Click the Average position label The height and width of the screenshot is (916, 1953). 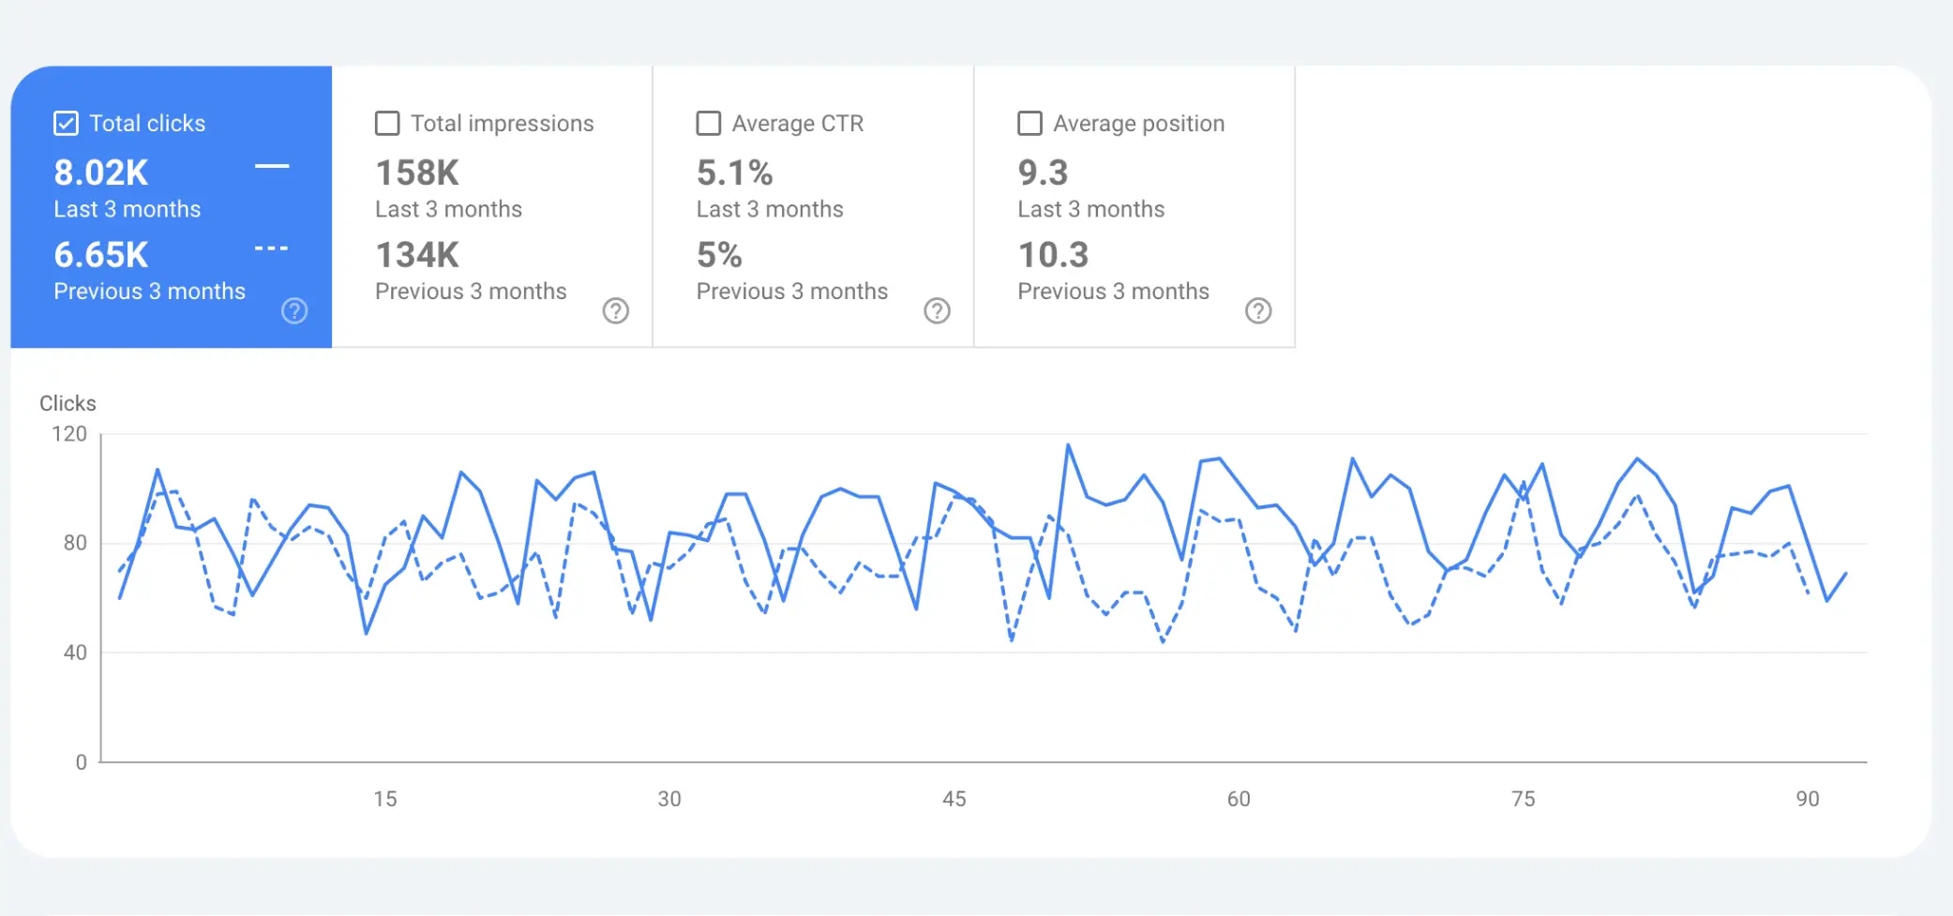point(1139,124)
